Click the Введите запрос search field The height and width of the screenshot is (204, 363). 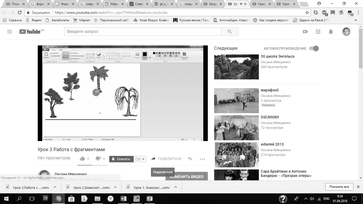click(142, 32)
